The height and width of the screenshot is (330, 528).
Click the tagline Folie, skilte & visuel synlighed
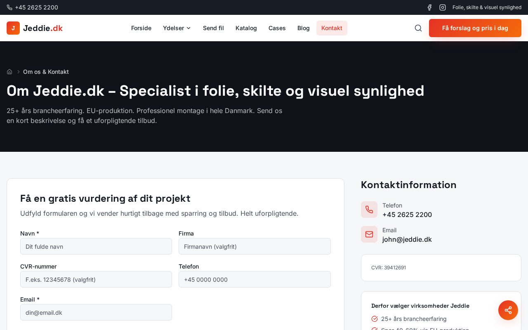(487, 7)
